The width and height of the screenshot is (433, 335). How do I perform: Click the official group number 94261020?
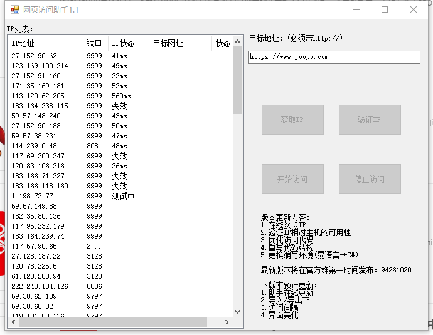pos(396,270)
